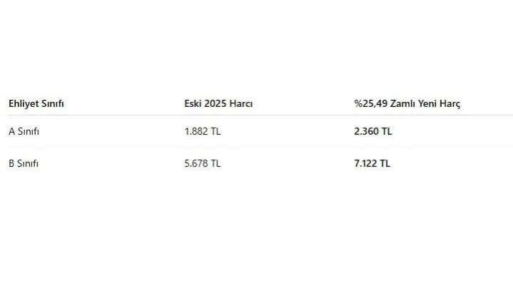The height and width of the screenshot is (285, 513).
Task: Click the word Ehliyet in the first header
Action: pos(22,104)
